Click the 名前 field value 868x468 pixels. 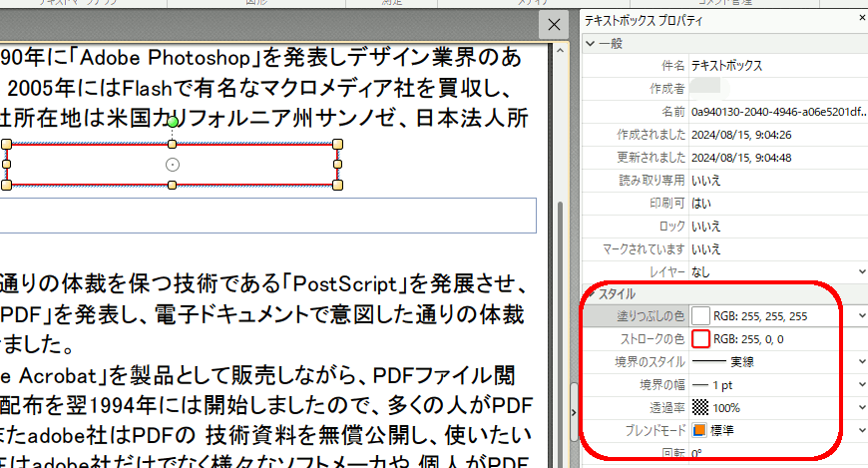(x=778, y=112)
